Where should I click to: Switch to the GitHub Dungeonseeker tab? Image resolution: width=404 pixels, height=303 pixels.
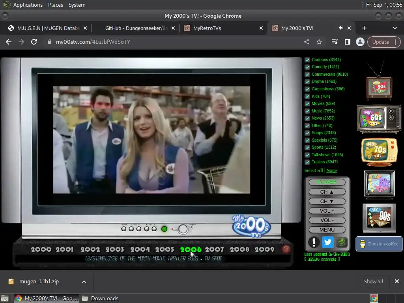click(137, 28)
